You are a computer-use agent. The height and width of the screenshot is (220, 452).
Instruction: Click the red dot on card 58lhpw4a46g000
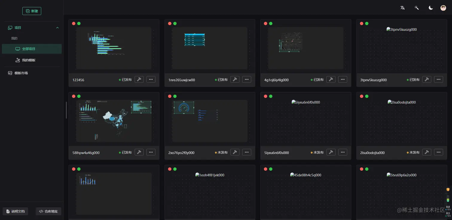point(74,96)
